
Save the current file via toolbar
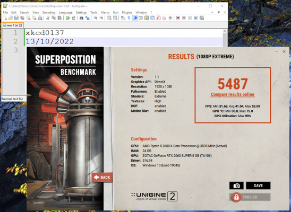tap(16, 18)
